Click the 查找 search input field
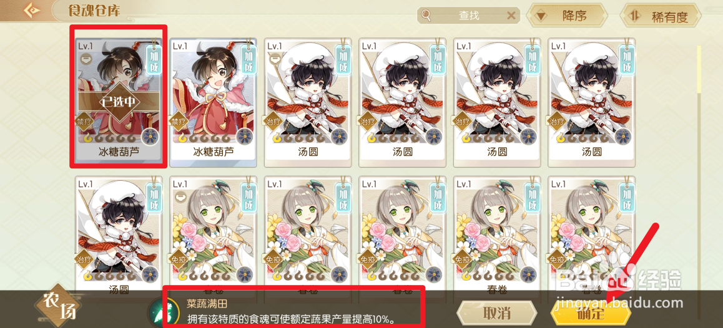This screenshot has height=328, width=723. (468, 16)
